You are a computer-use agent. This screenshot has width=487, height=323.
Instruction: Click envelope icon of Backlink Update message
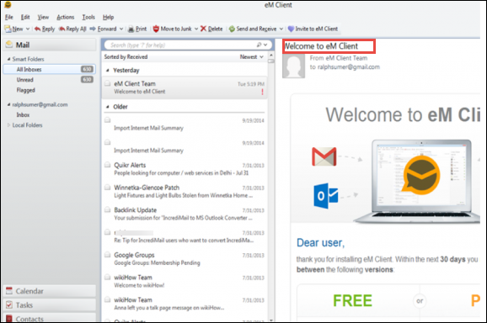108,209
